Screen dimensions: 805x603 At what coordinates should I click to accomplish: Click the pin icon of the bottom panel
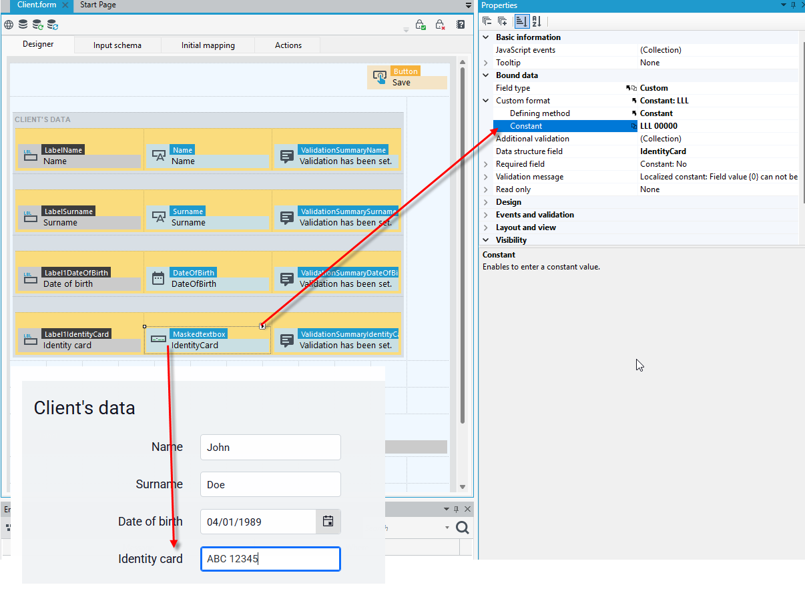point(457,509)
